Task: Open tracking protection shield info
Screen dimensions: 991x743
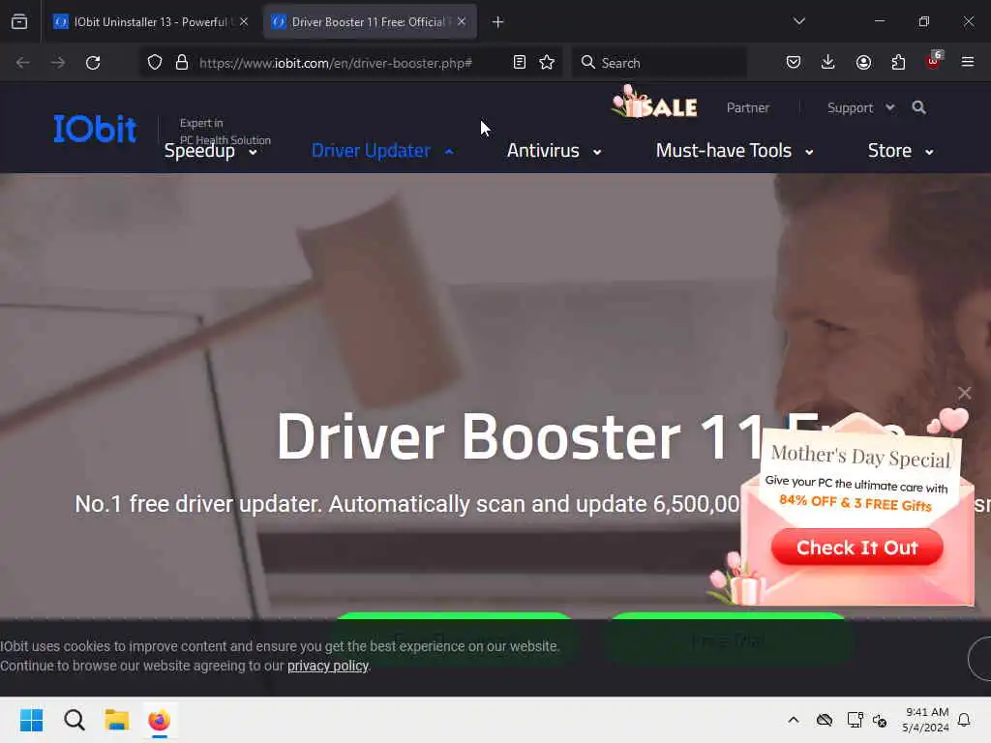Action: click(x=155, y=63)
